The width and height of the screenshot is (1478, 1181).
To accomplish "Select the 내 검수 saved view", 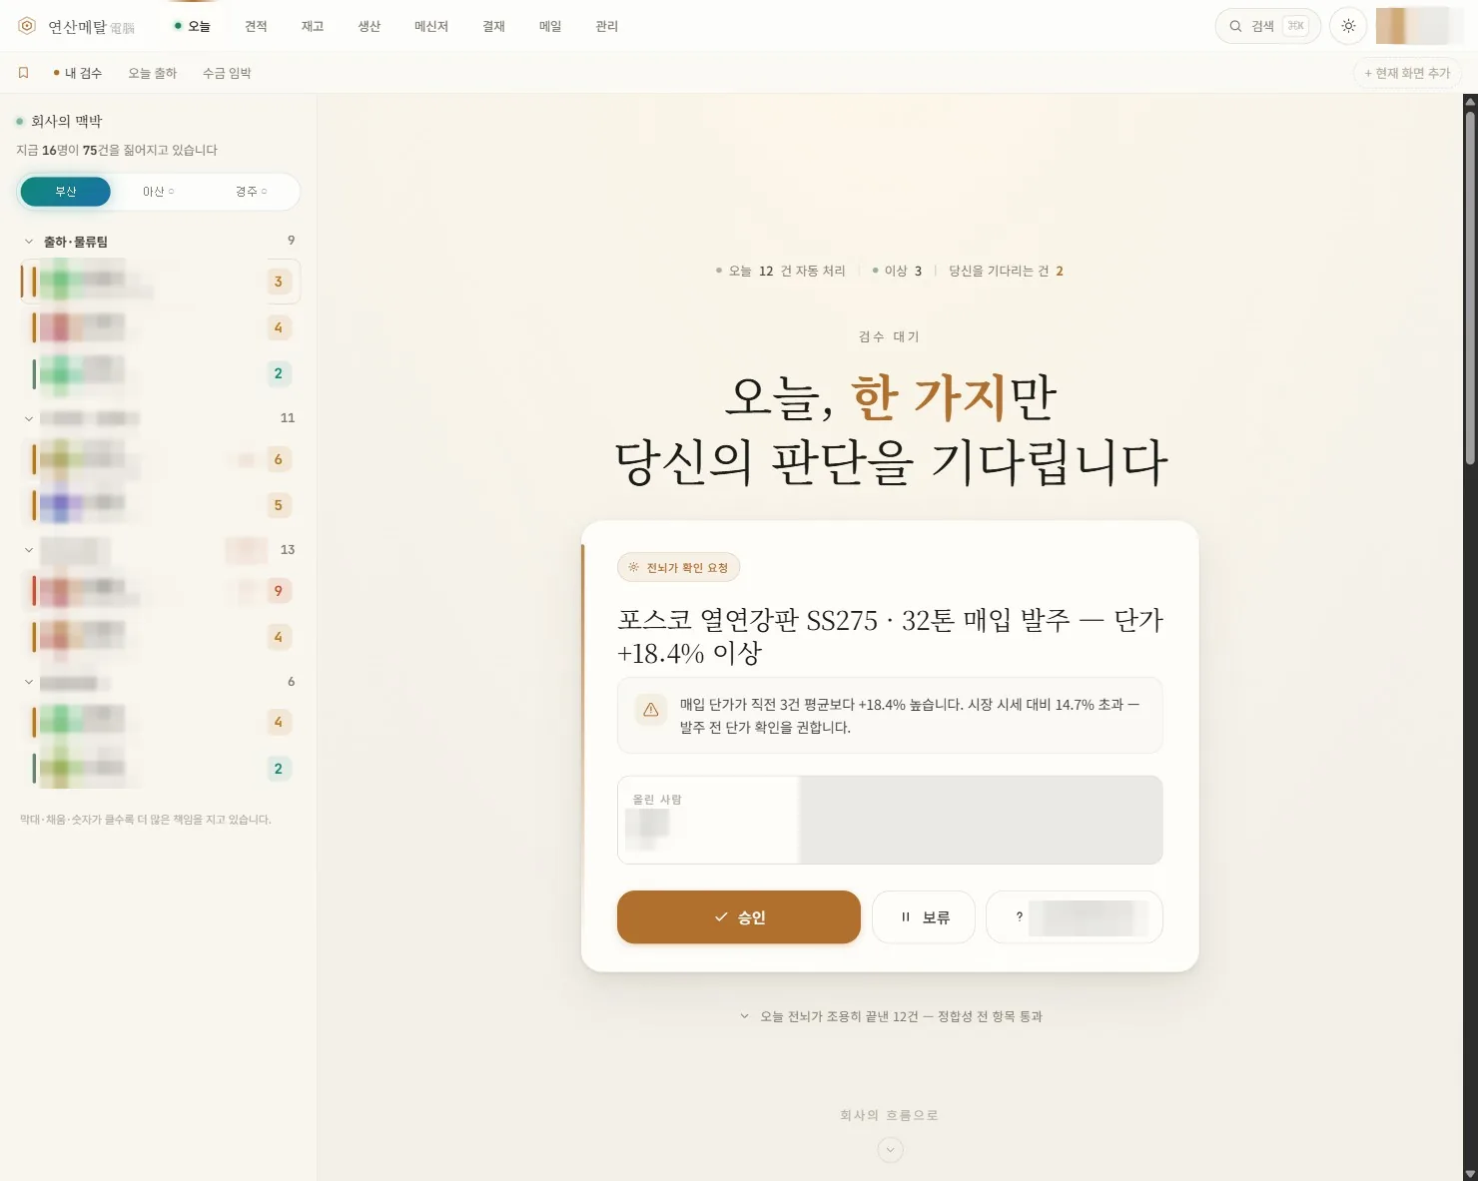I will (78, 73).
